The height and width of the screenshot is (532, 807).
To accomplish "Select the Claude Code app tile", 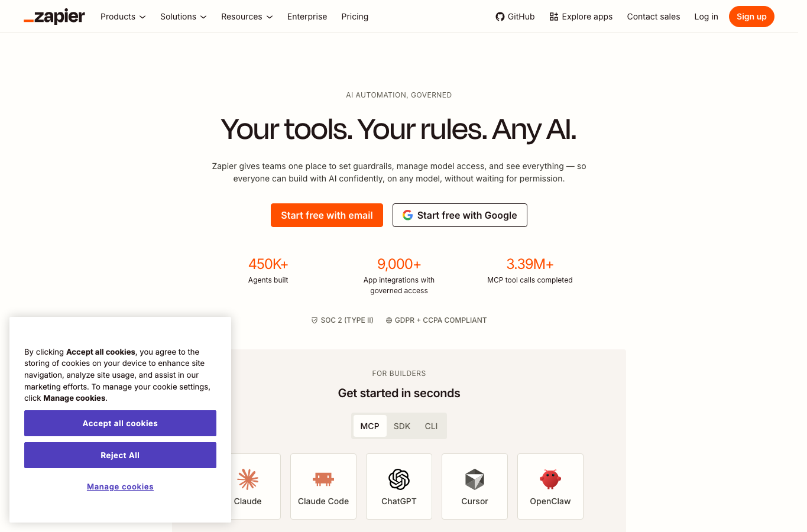I will pyautogui.click(x=323, y=486).
